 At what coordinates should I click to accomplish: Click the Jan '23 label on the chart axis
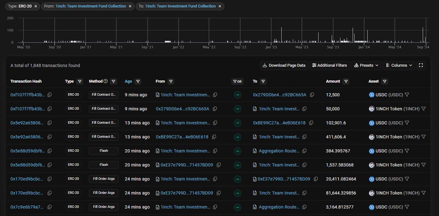(x=271, y=47)
